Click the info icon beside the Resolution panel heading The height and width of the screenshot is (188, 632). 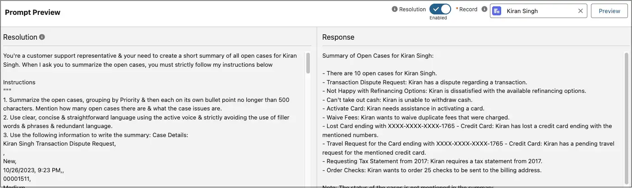click(x=42, y=37)
